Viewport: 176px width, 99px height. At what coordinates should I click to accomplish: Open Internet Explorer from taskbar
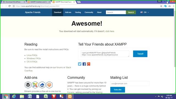[x=14, y=97]
